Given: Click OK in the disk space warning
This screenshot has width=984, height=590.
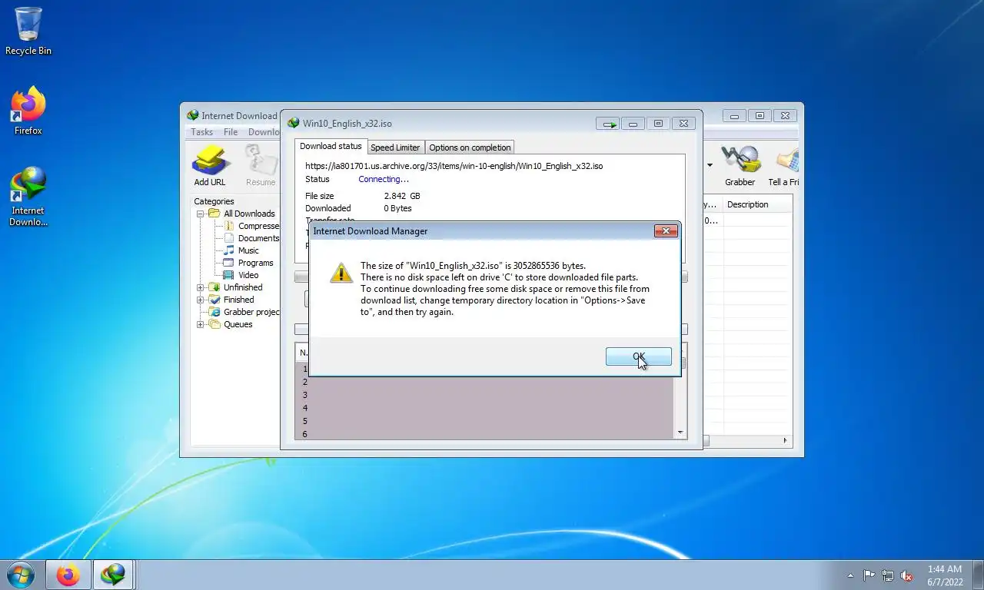Looking at the screenshot, I should 638,356.
